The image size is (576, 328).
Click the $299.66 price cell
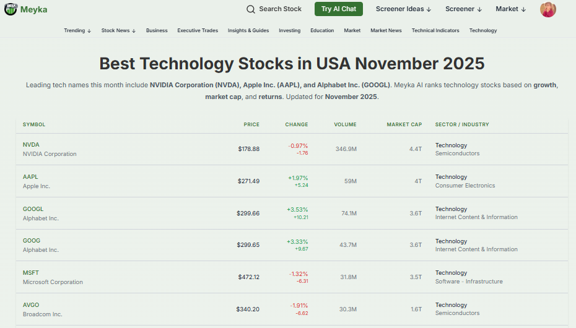[x=248, y=213]
